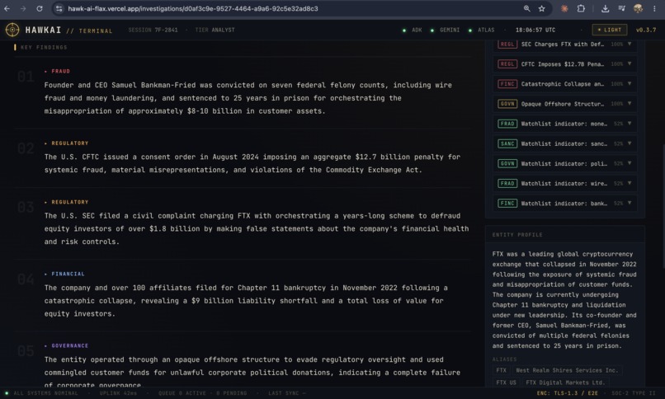Click the REGULATORY label in finding 02
Screen dimensions: 665x399
[x=70, y=143]
